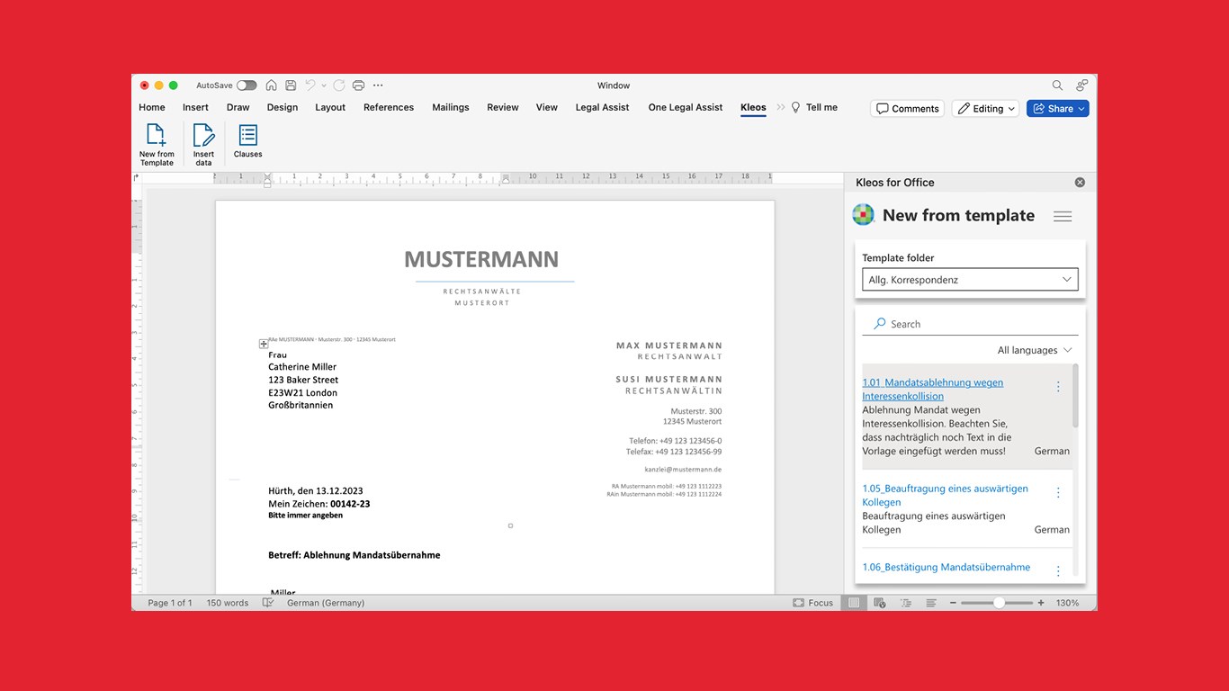Open template 1.05_Beauftragung eines auswärtigen Kollegen
This screenshot has width=1229, height=691.
pos(945,496)
